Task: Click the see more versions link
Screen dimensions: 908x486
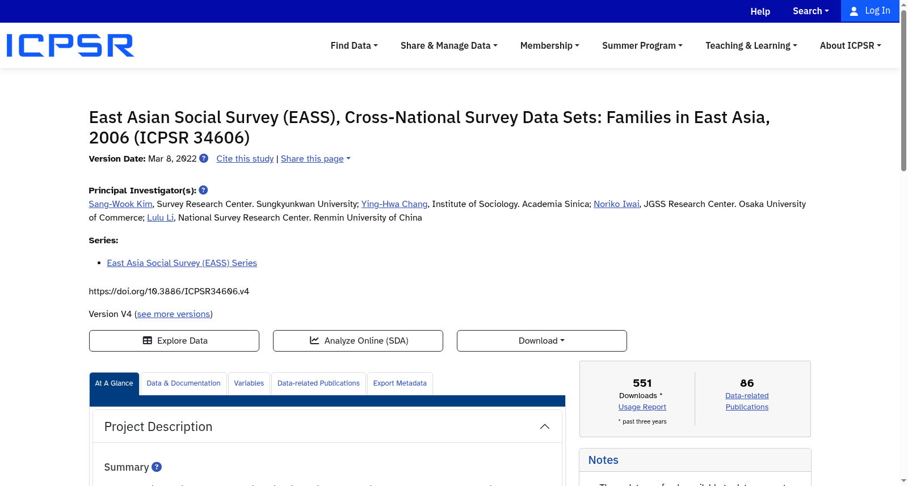Action: tap(174, 314)
